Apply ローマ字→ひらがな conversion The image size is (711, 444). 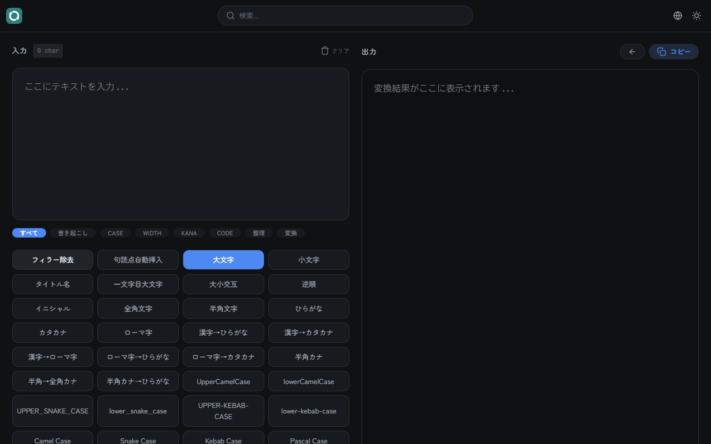[x=138, y=357]
